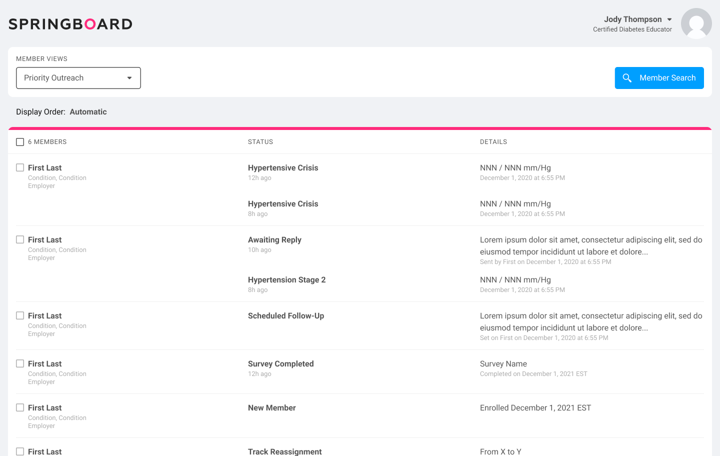Open First Last in Survey Completed row
Screen dimensions: 720x456
coord(45,364)
